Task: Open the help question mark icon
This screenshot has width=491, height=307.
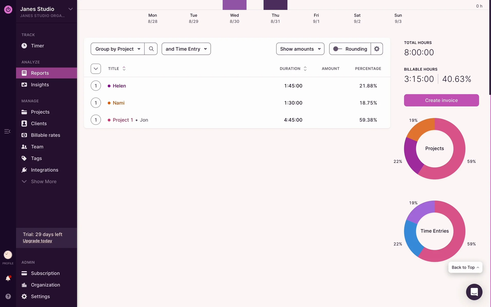Action: (x=8, y=296)
